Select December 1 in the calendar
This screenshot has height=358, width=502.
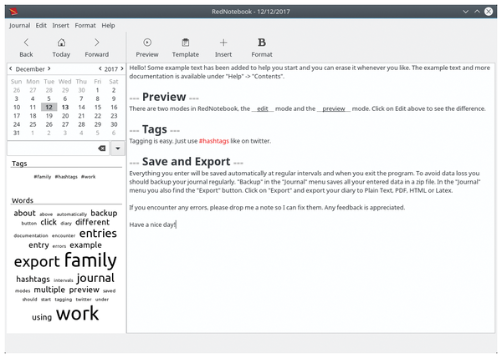click(x=98, y=90)
